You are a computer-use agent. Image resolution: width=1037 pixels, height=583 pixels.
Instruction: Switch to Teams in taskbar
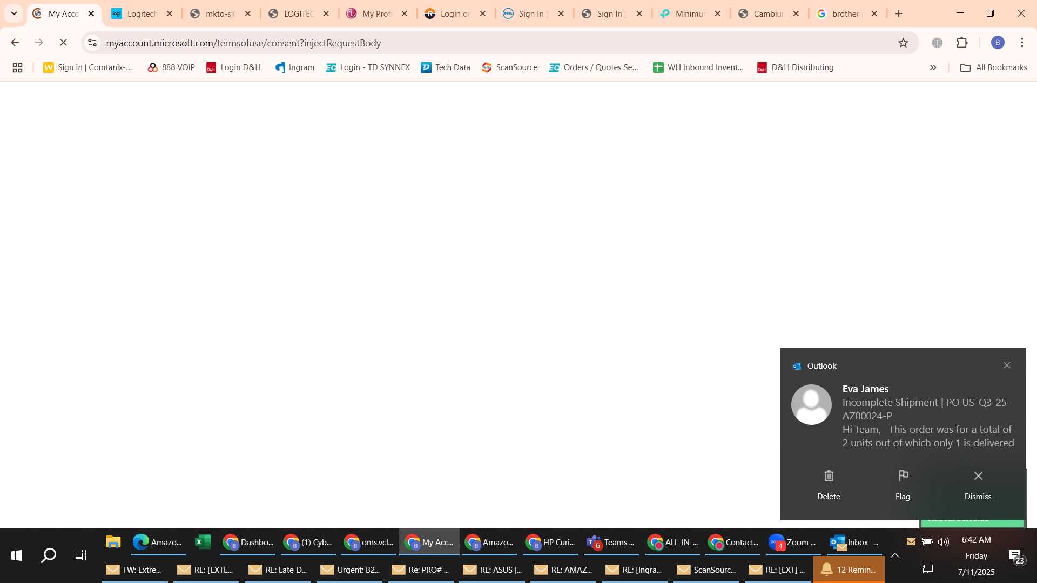tap(611, 542)
